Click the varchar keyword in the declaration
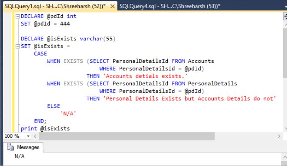This screenshot has height=166, width=287. [x=91, y=39]
